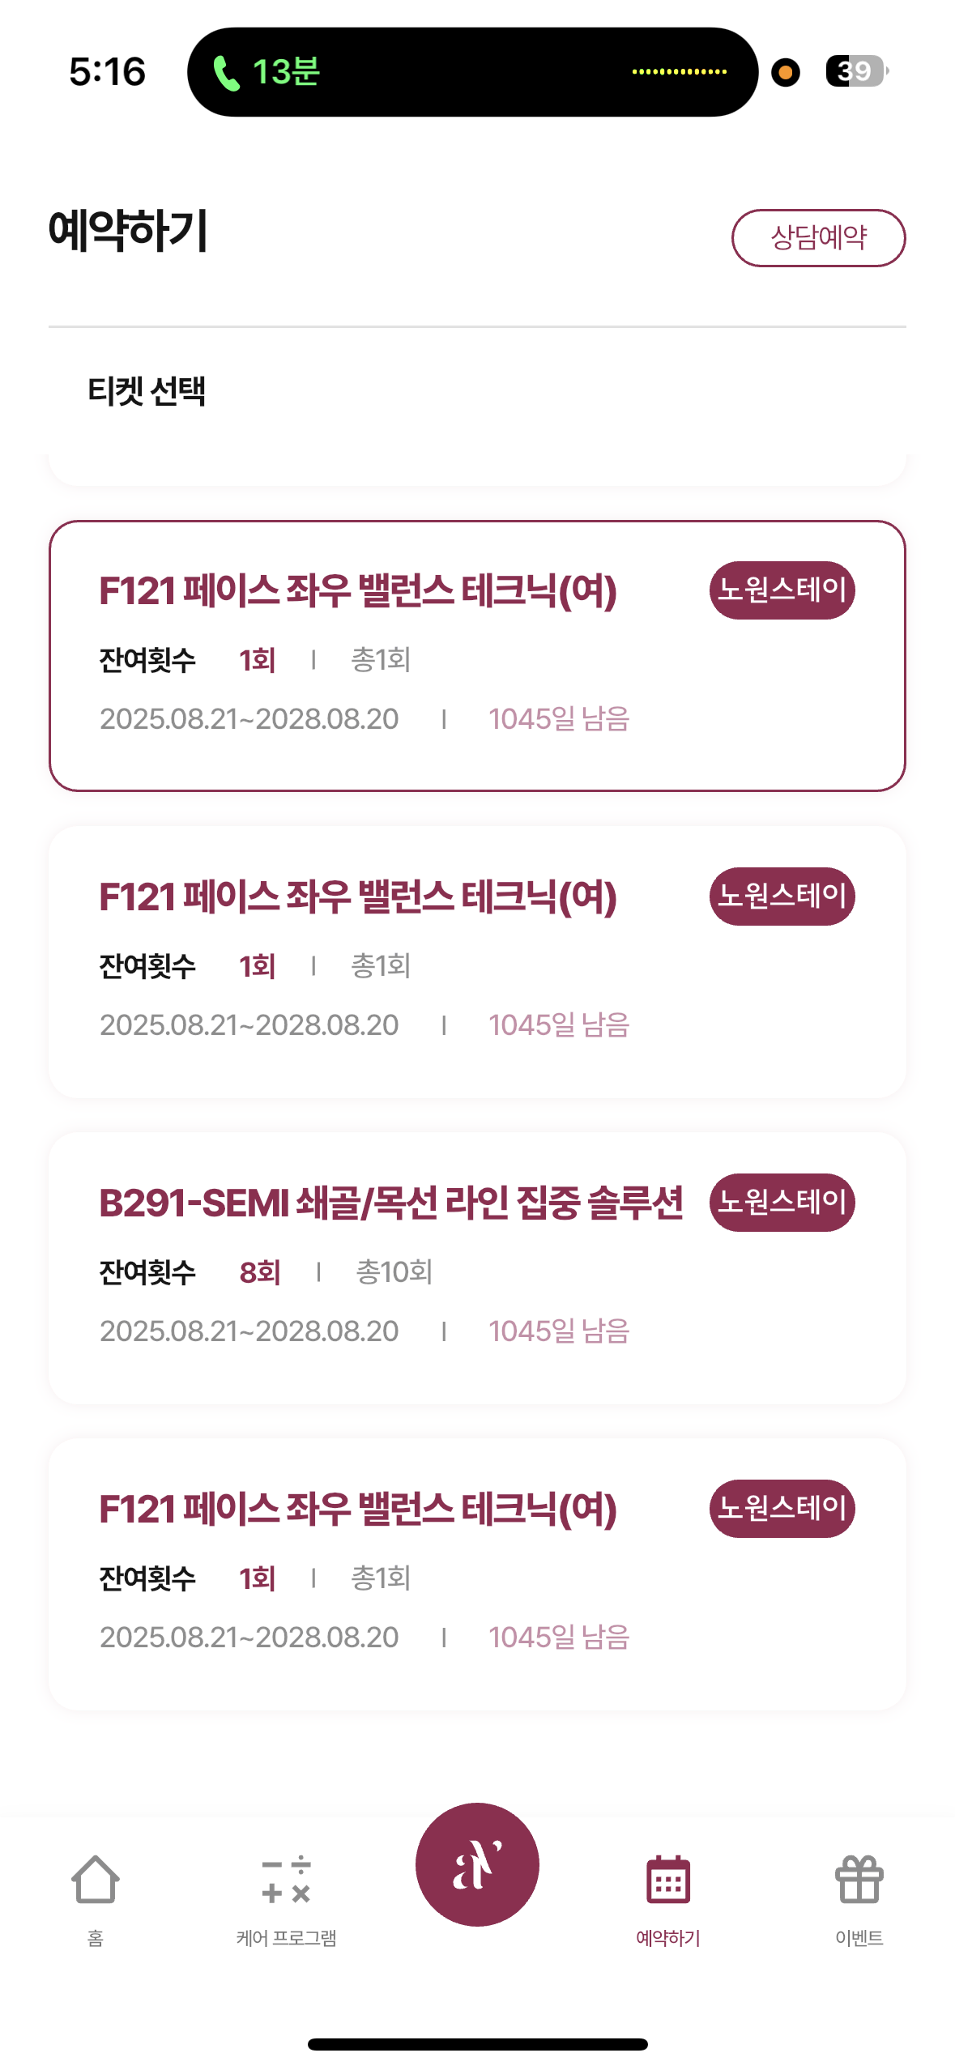Viewport: 955px width, 2070px height.
Task: Tap the 8회 remaining count
Action: click(259, 1272)
